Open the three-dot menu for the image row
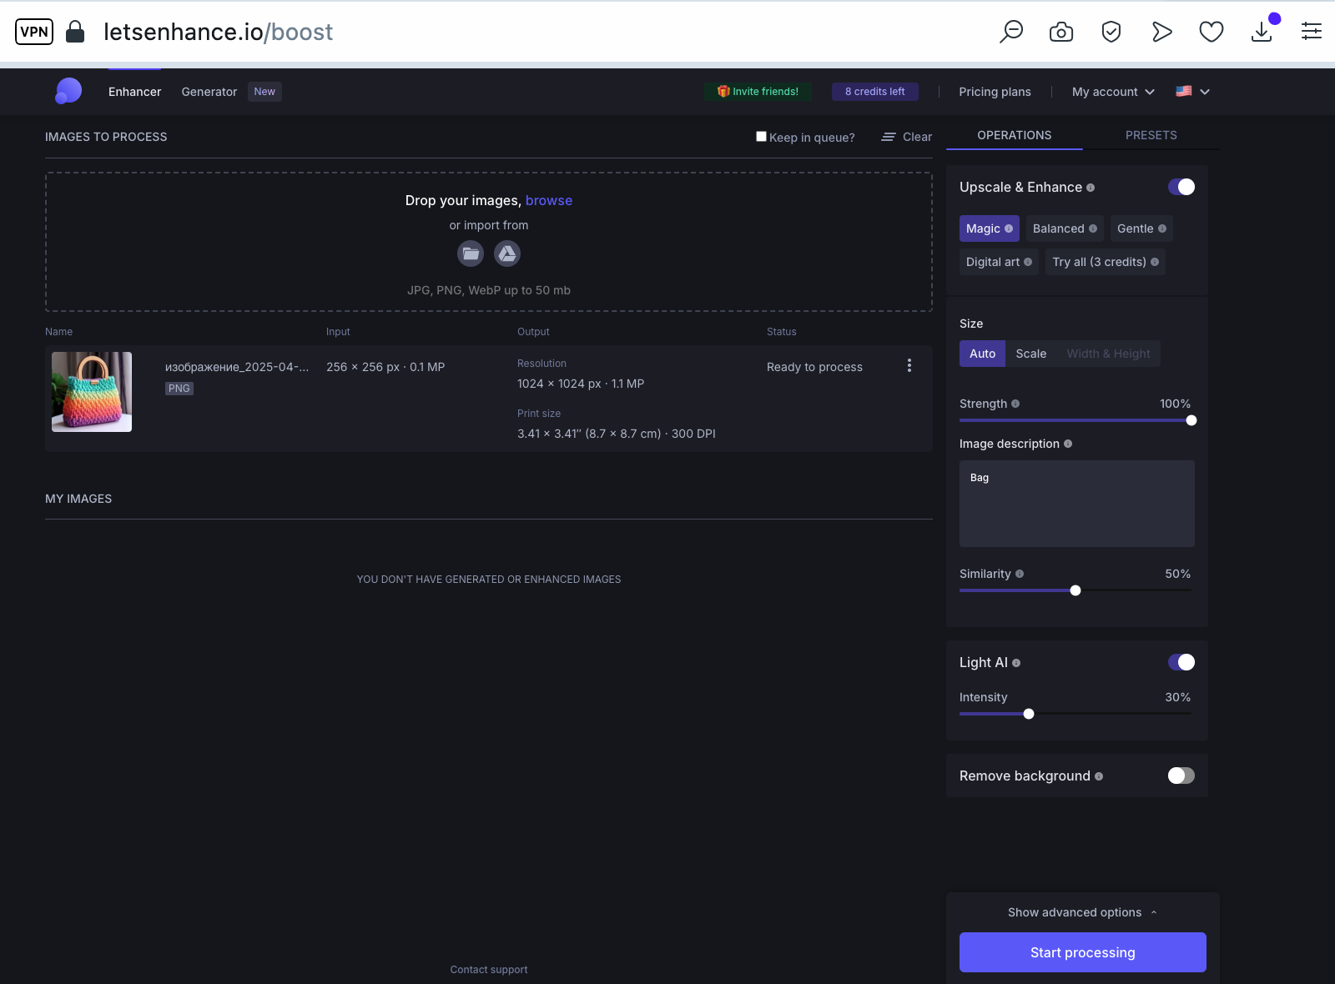Image resolution: width=1335 pixels, height=984 pixels. point(909,365)
